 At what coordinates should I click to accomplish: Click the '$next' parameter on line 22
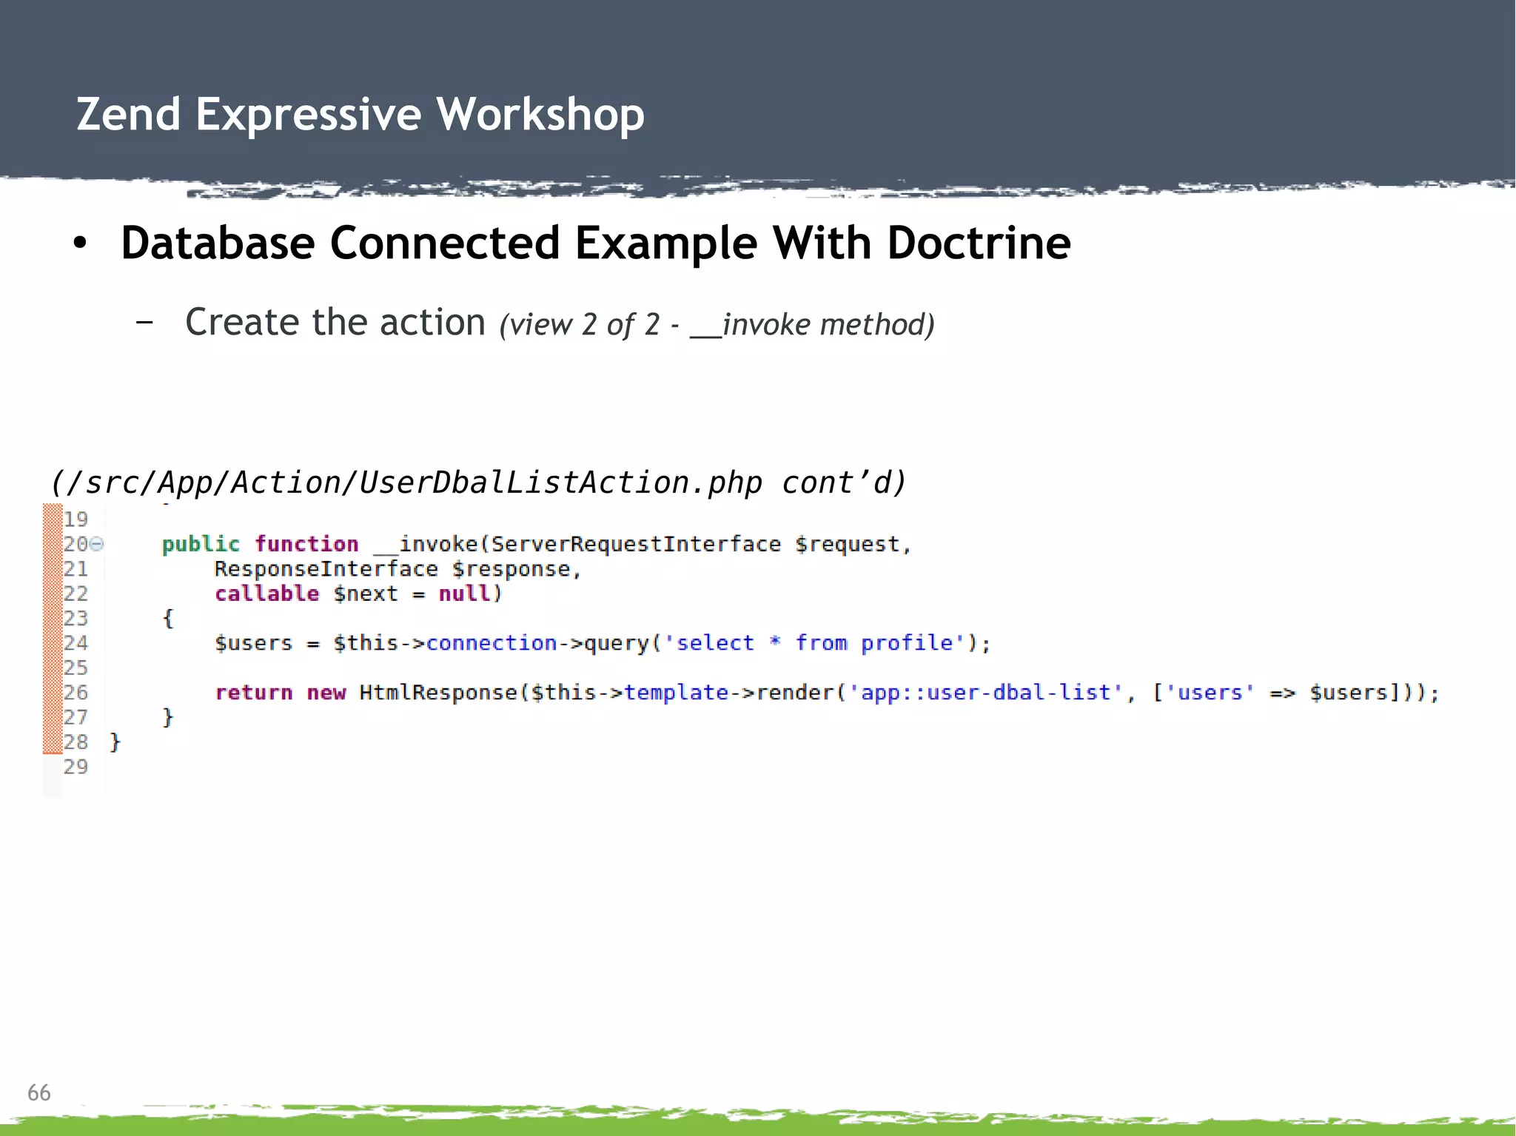click(366, 594)
